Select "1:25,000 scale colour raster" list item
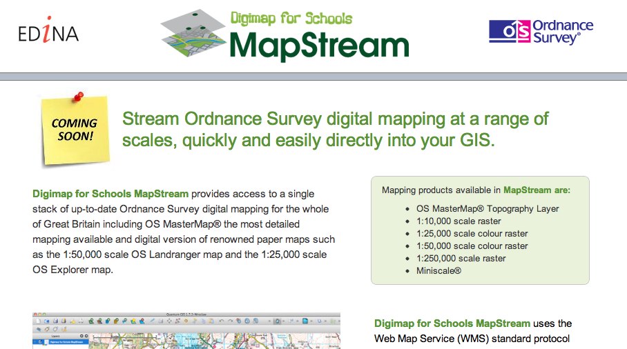The width and height of the screenshot is (627, 349). [x=472, y=233]
